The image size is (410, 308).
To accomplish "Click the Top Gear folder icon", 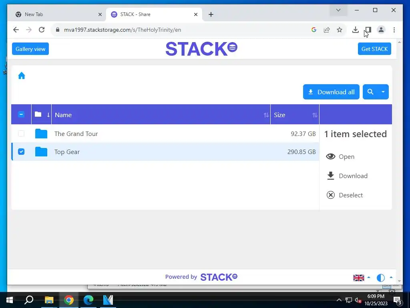I will coord(41,152).
